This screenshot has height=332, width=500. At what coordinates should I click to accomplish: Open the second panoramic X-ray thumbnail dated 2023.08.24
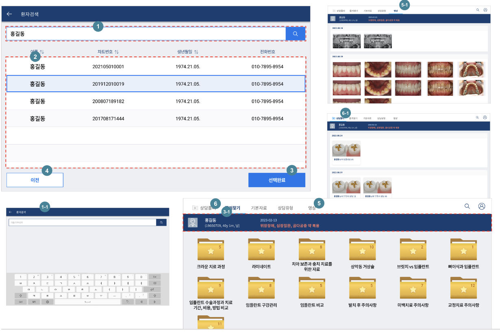tap(378, 41)
